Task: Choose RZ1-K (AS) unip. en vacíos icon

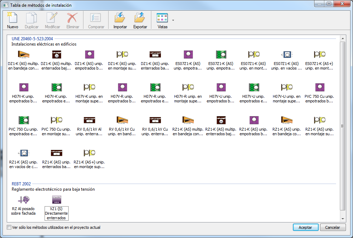Action: [23, 153]
